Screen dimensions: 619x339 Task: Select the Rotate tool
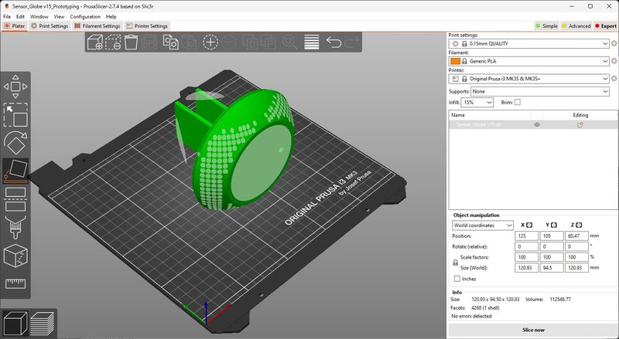click(x=15, y=142)
